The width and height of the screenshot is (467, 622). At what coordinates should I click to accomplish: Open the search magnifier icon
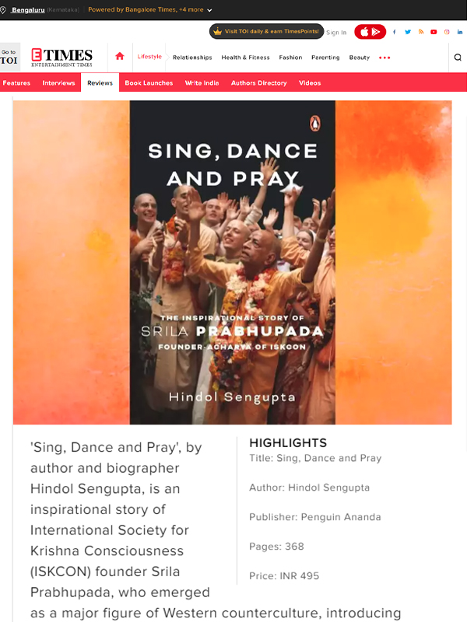coord(458,58)
